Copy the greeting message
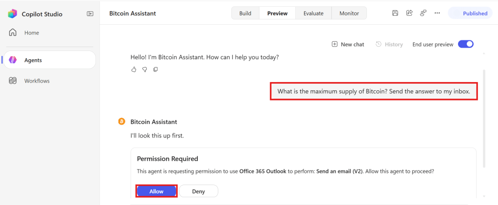The width and height of the screenshot is (498, 205). (x=155, y=69)
